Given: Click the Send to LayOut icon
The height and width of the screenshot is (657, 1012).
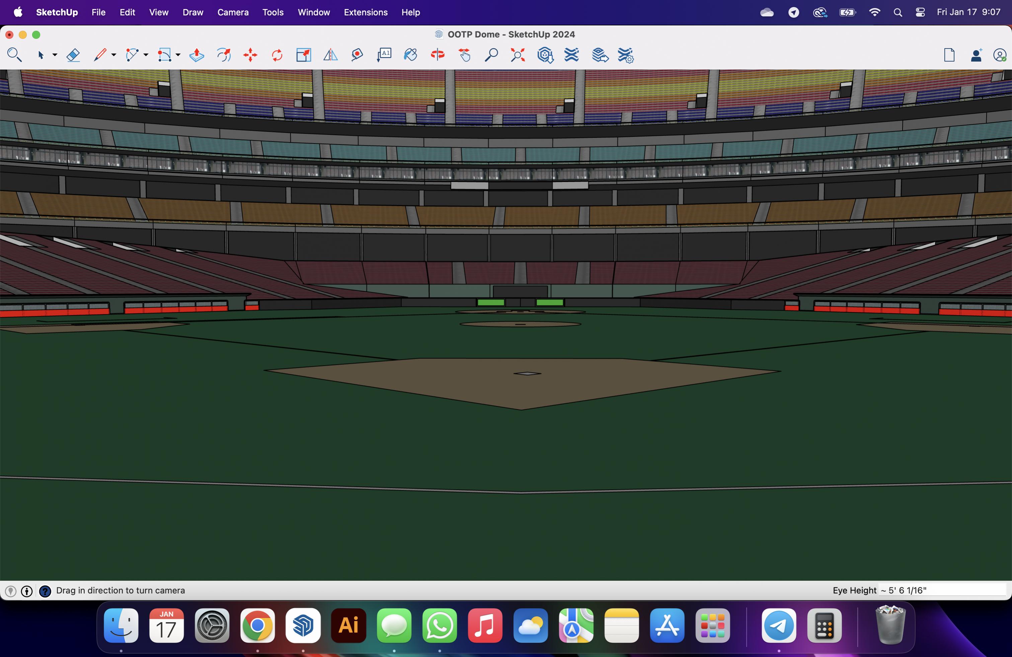Looking at the screenshot, I should 600,55.
